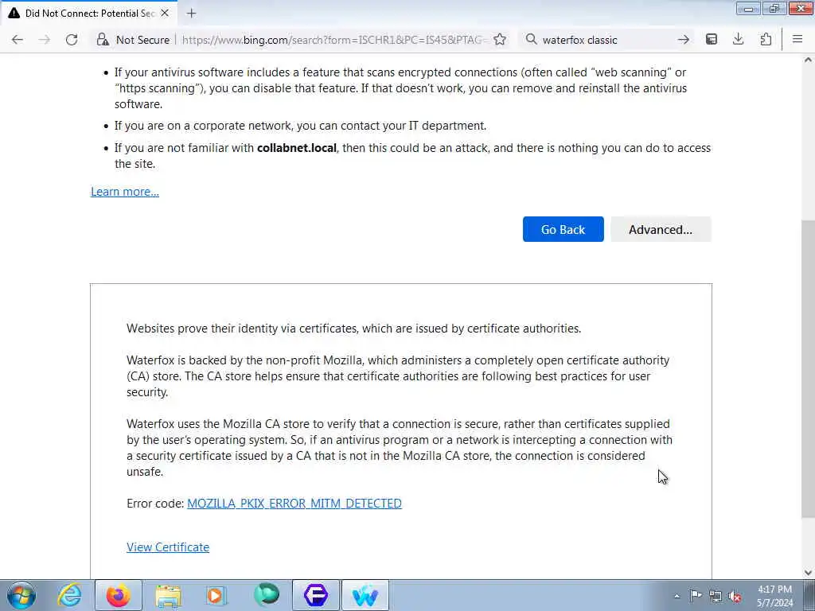
Task: Open the Not Secure lock icon info
Action: point(103,40)
